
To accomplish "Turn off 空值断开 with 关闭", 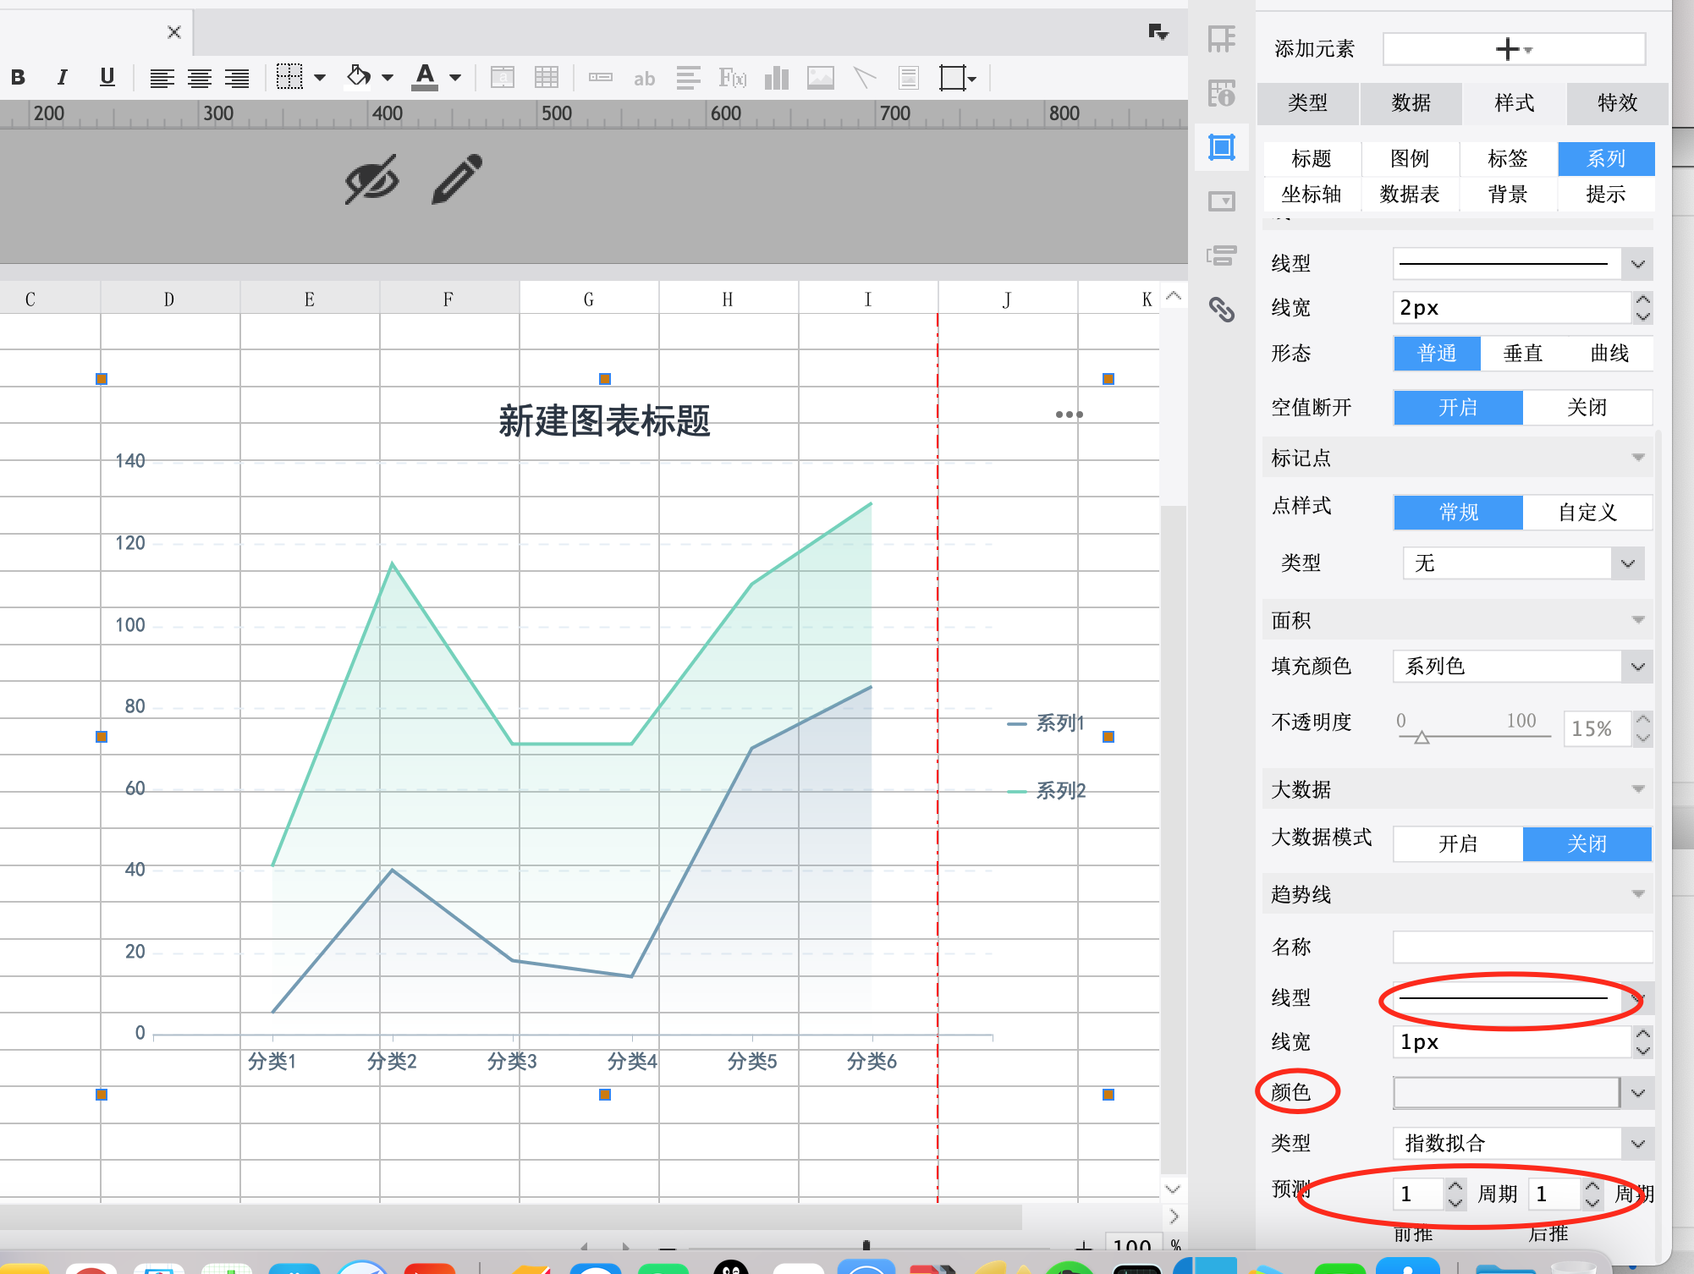I will [1587, 408].
